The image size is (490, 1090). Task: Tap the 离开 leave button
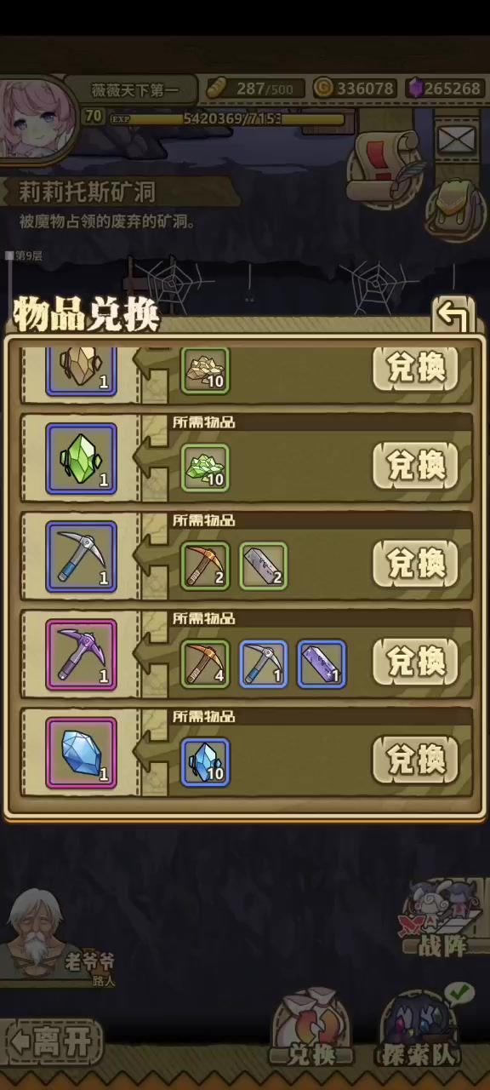coord(54,1042)
